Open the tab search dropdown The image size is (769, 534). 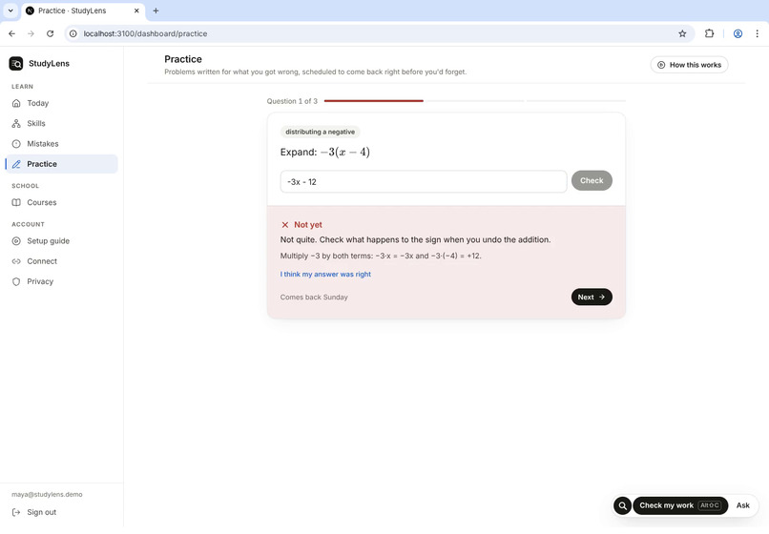[x=10, y=10]
